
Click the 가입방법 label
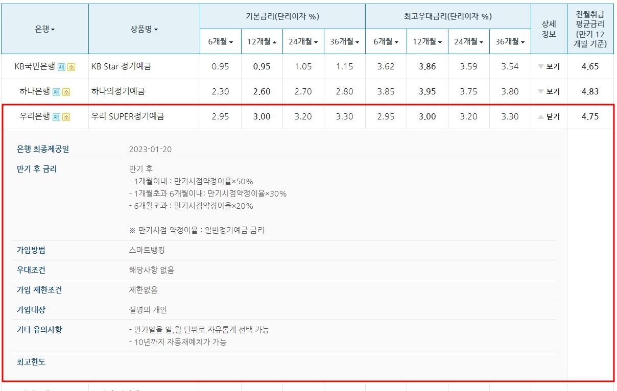click(x=31, y=251)
